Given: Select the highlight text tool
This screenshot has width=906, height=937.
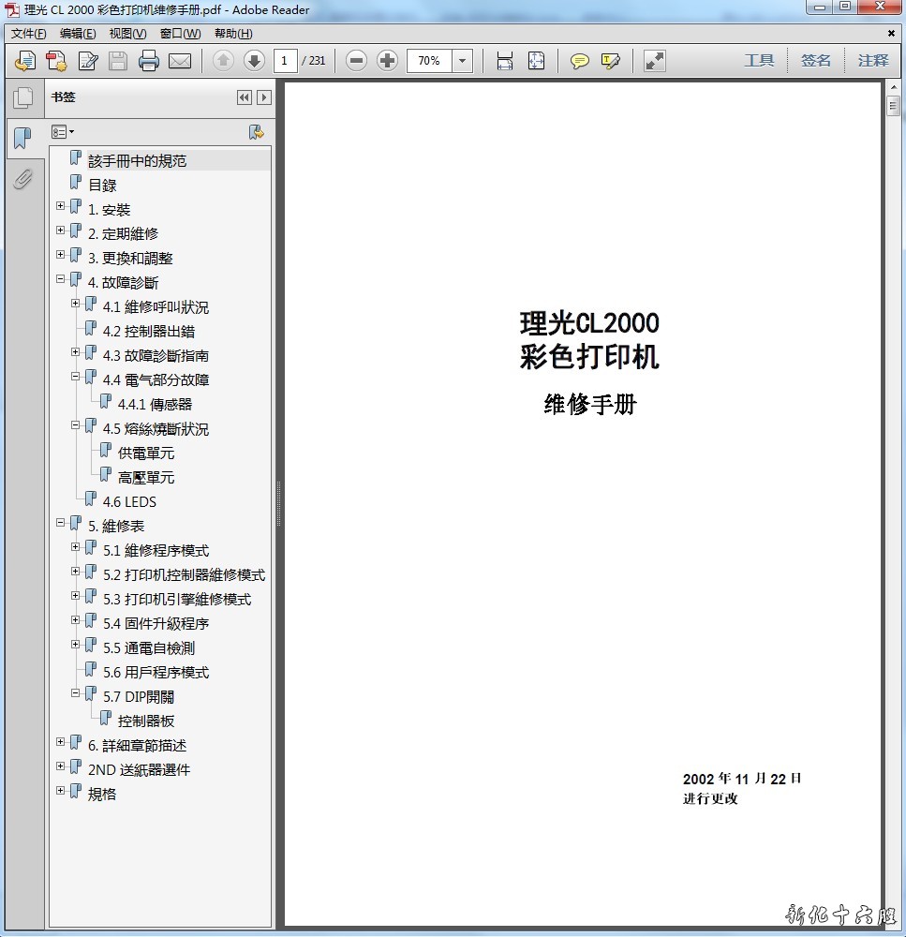Looking at the screenshot, I should (x=611, y=61).
